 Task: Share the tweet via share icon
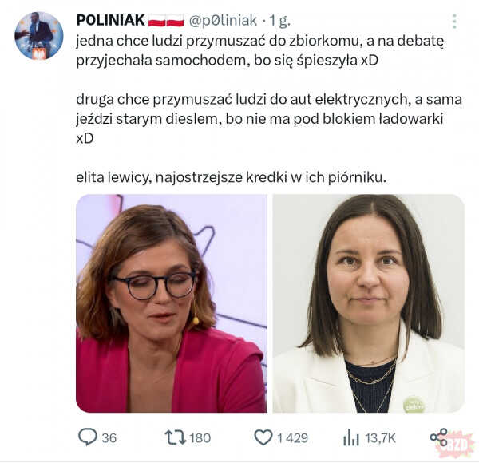point(439,437)
